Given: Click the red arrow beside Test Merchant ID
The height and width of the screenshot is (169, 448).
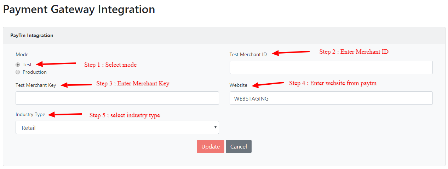Looking at the screenshot, I should point(291,53).
